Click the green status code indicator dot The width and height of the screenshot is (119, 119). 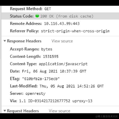click(37, 16)
